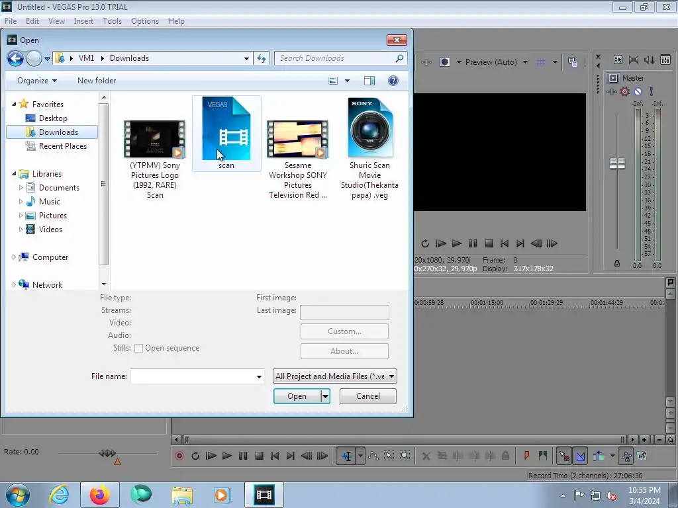Open the File menu
Screen dimensions: 678x508
(x=11, y=21)
